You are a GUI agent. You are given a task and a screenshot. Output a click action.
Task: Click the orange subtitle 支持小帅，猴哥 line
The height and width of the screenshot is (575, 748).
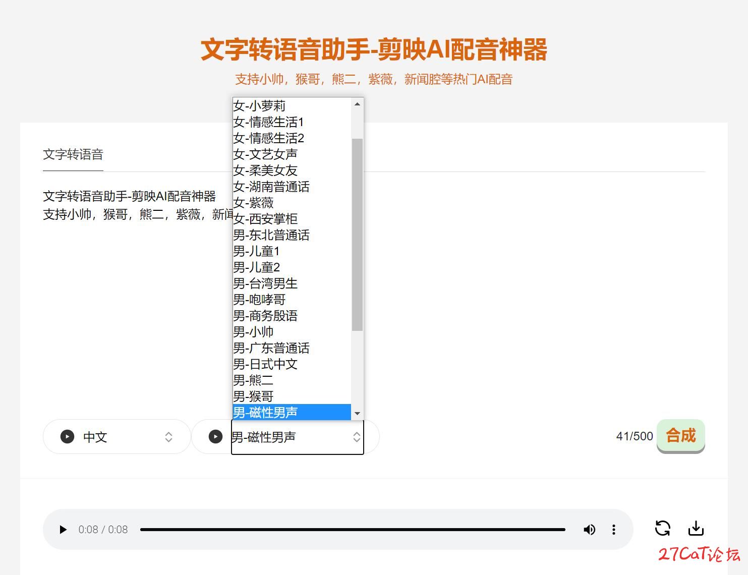tap(374, 79)
